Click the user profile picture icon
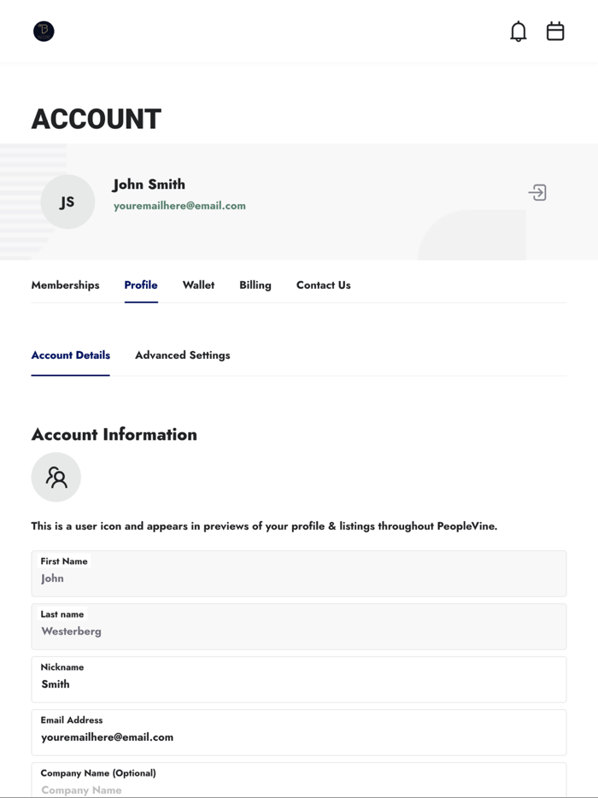 coord(56,477)
